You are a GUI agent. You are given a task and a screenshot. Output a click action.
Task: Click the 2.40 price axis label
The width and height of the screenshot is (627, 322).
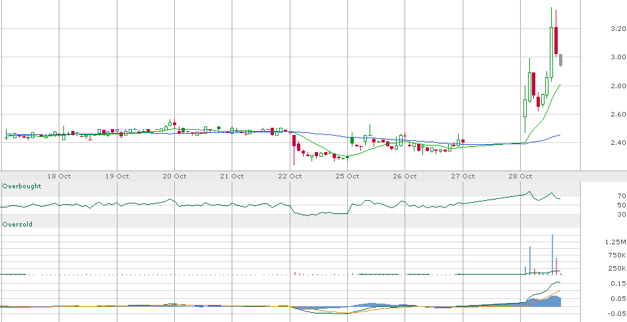pyautogui.click(x=618, y=142)
